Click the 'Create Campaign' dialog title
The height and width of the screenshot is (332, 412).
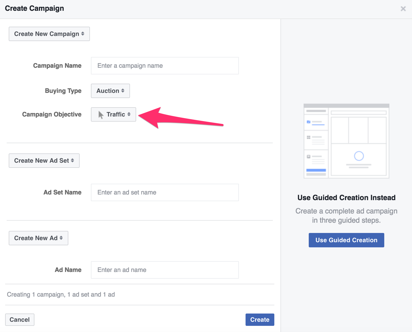pos(34,8)
